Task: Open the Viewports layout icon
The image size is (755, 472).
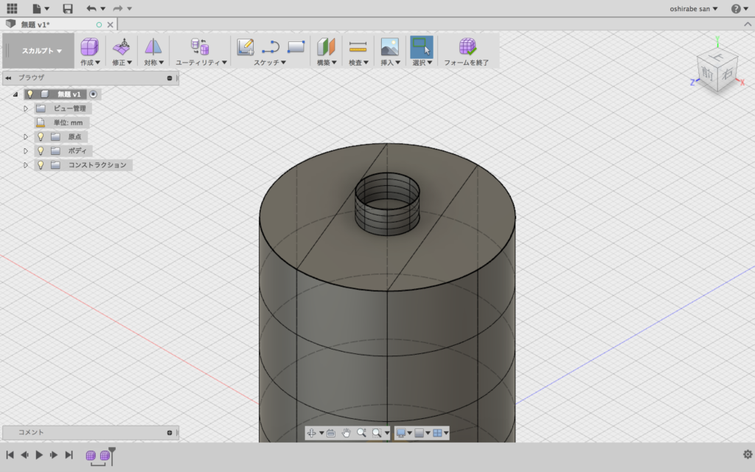Action: pos(437,433)
